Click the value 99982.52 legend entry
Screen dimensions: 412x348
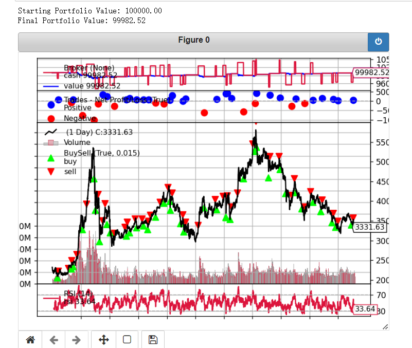coord(82,86)
